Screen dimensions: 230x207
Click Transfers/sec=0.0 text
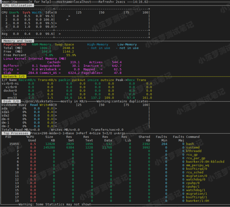(107, 129)
